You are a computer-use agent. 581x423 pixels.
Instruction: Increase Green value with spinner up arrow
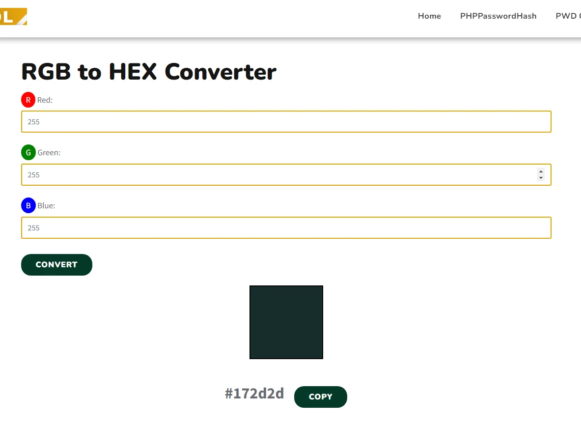[541, 171]
